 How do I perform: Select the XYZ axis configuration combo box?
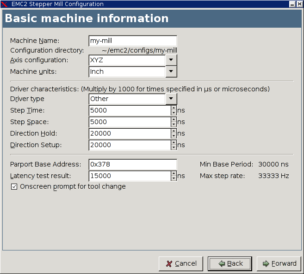[x=133, y=60]
